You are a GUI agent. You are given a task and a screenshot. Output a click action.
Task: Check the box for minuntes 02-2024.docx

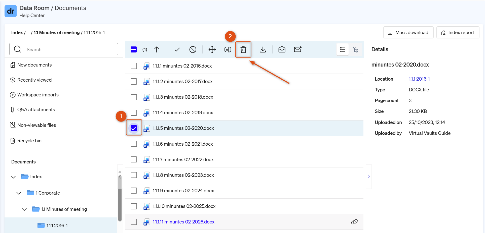[134, 191]
